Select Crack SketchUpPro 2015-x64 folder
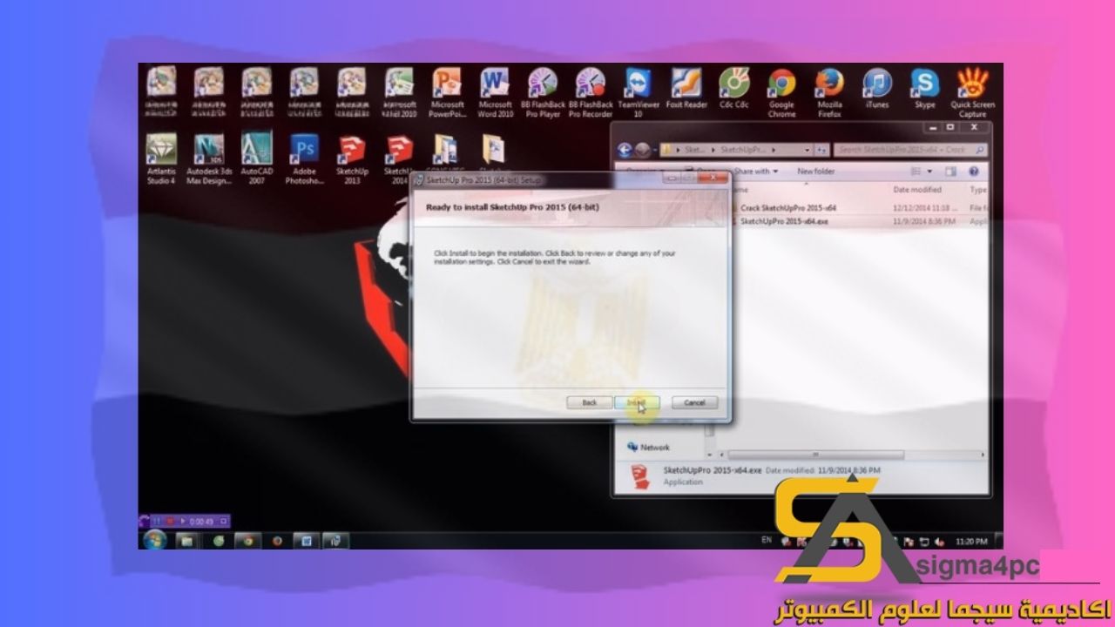This screenshot has width=1115, height=627. pos(788,208)
